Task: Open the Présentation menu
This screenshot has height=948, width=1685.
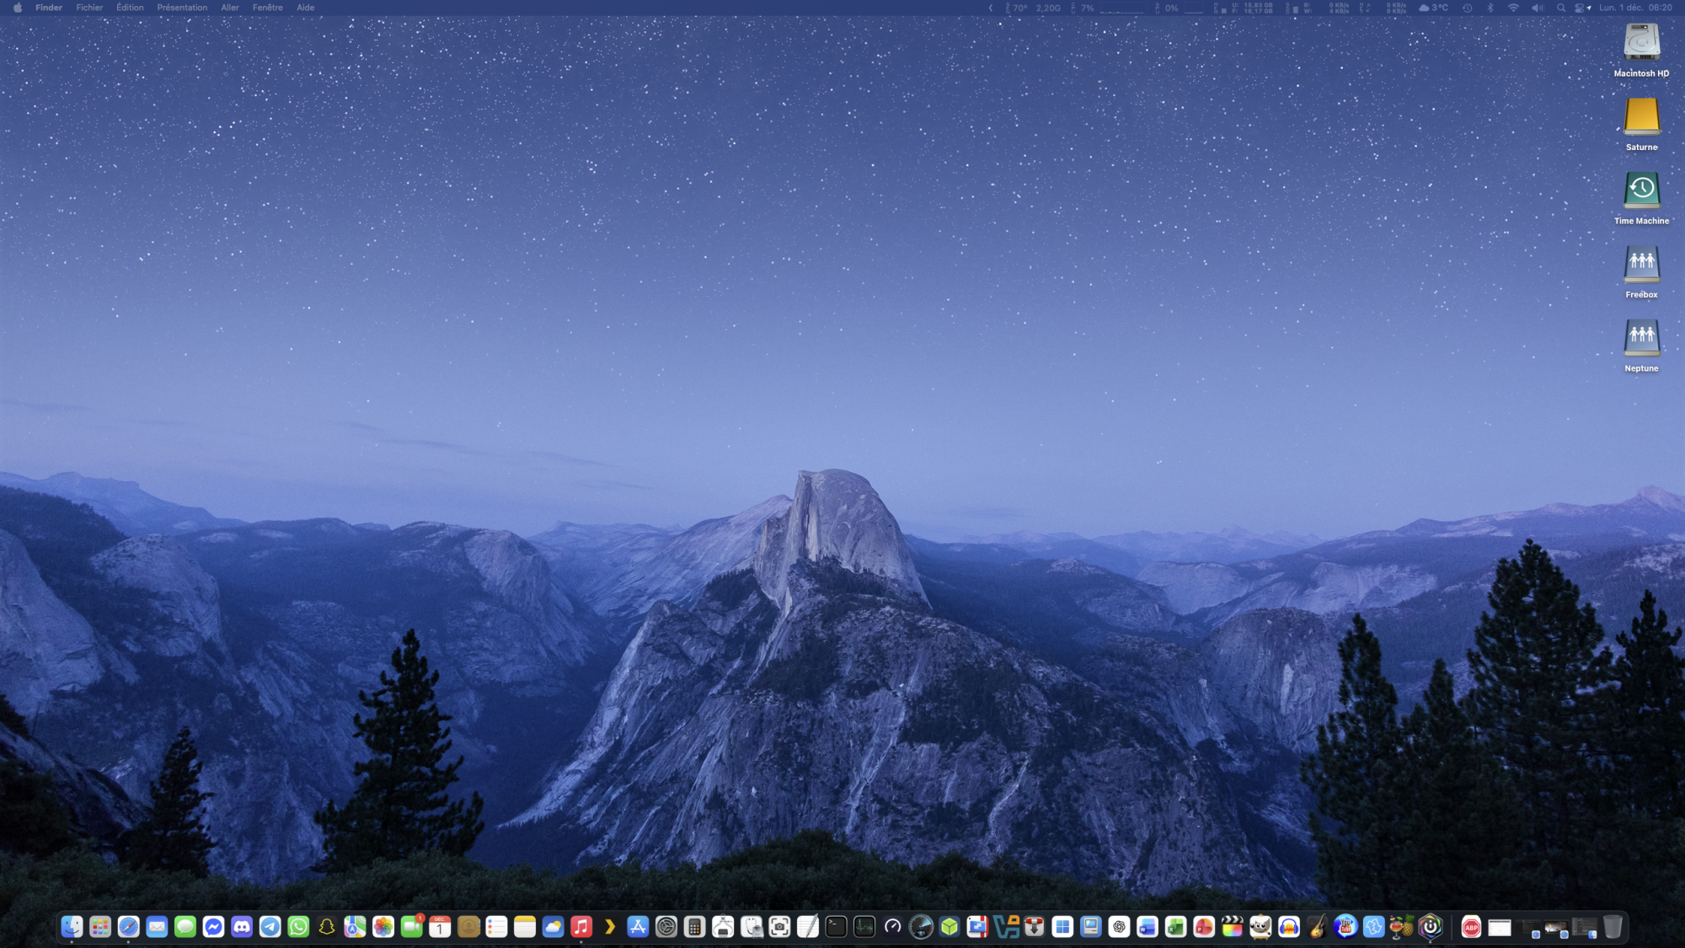Action: pos(182,8)
